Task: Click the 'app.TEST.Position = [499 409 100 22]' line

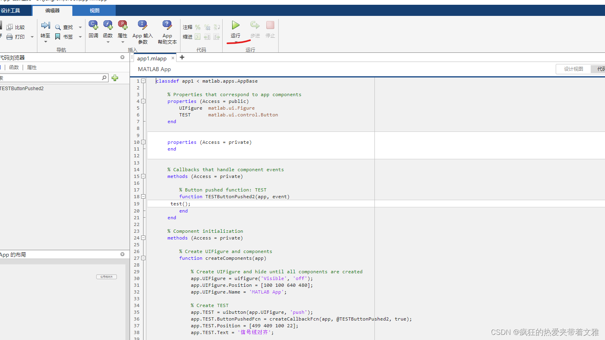Action: point(244,326)
